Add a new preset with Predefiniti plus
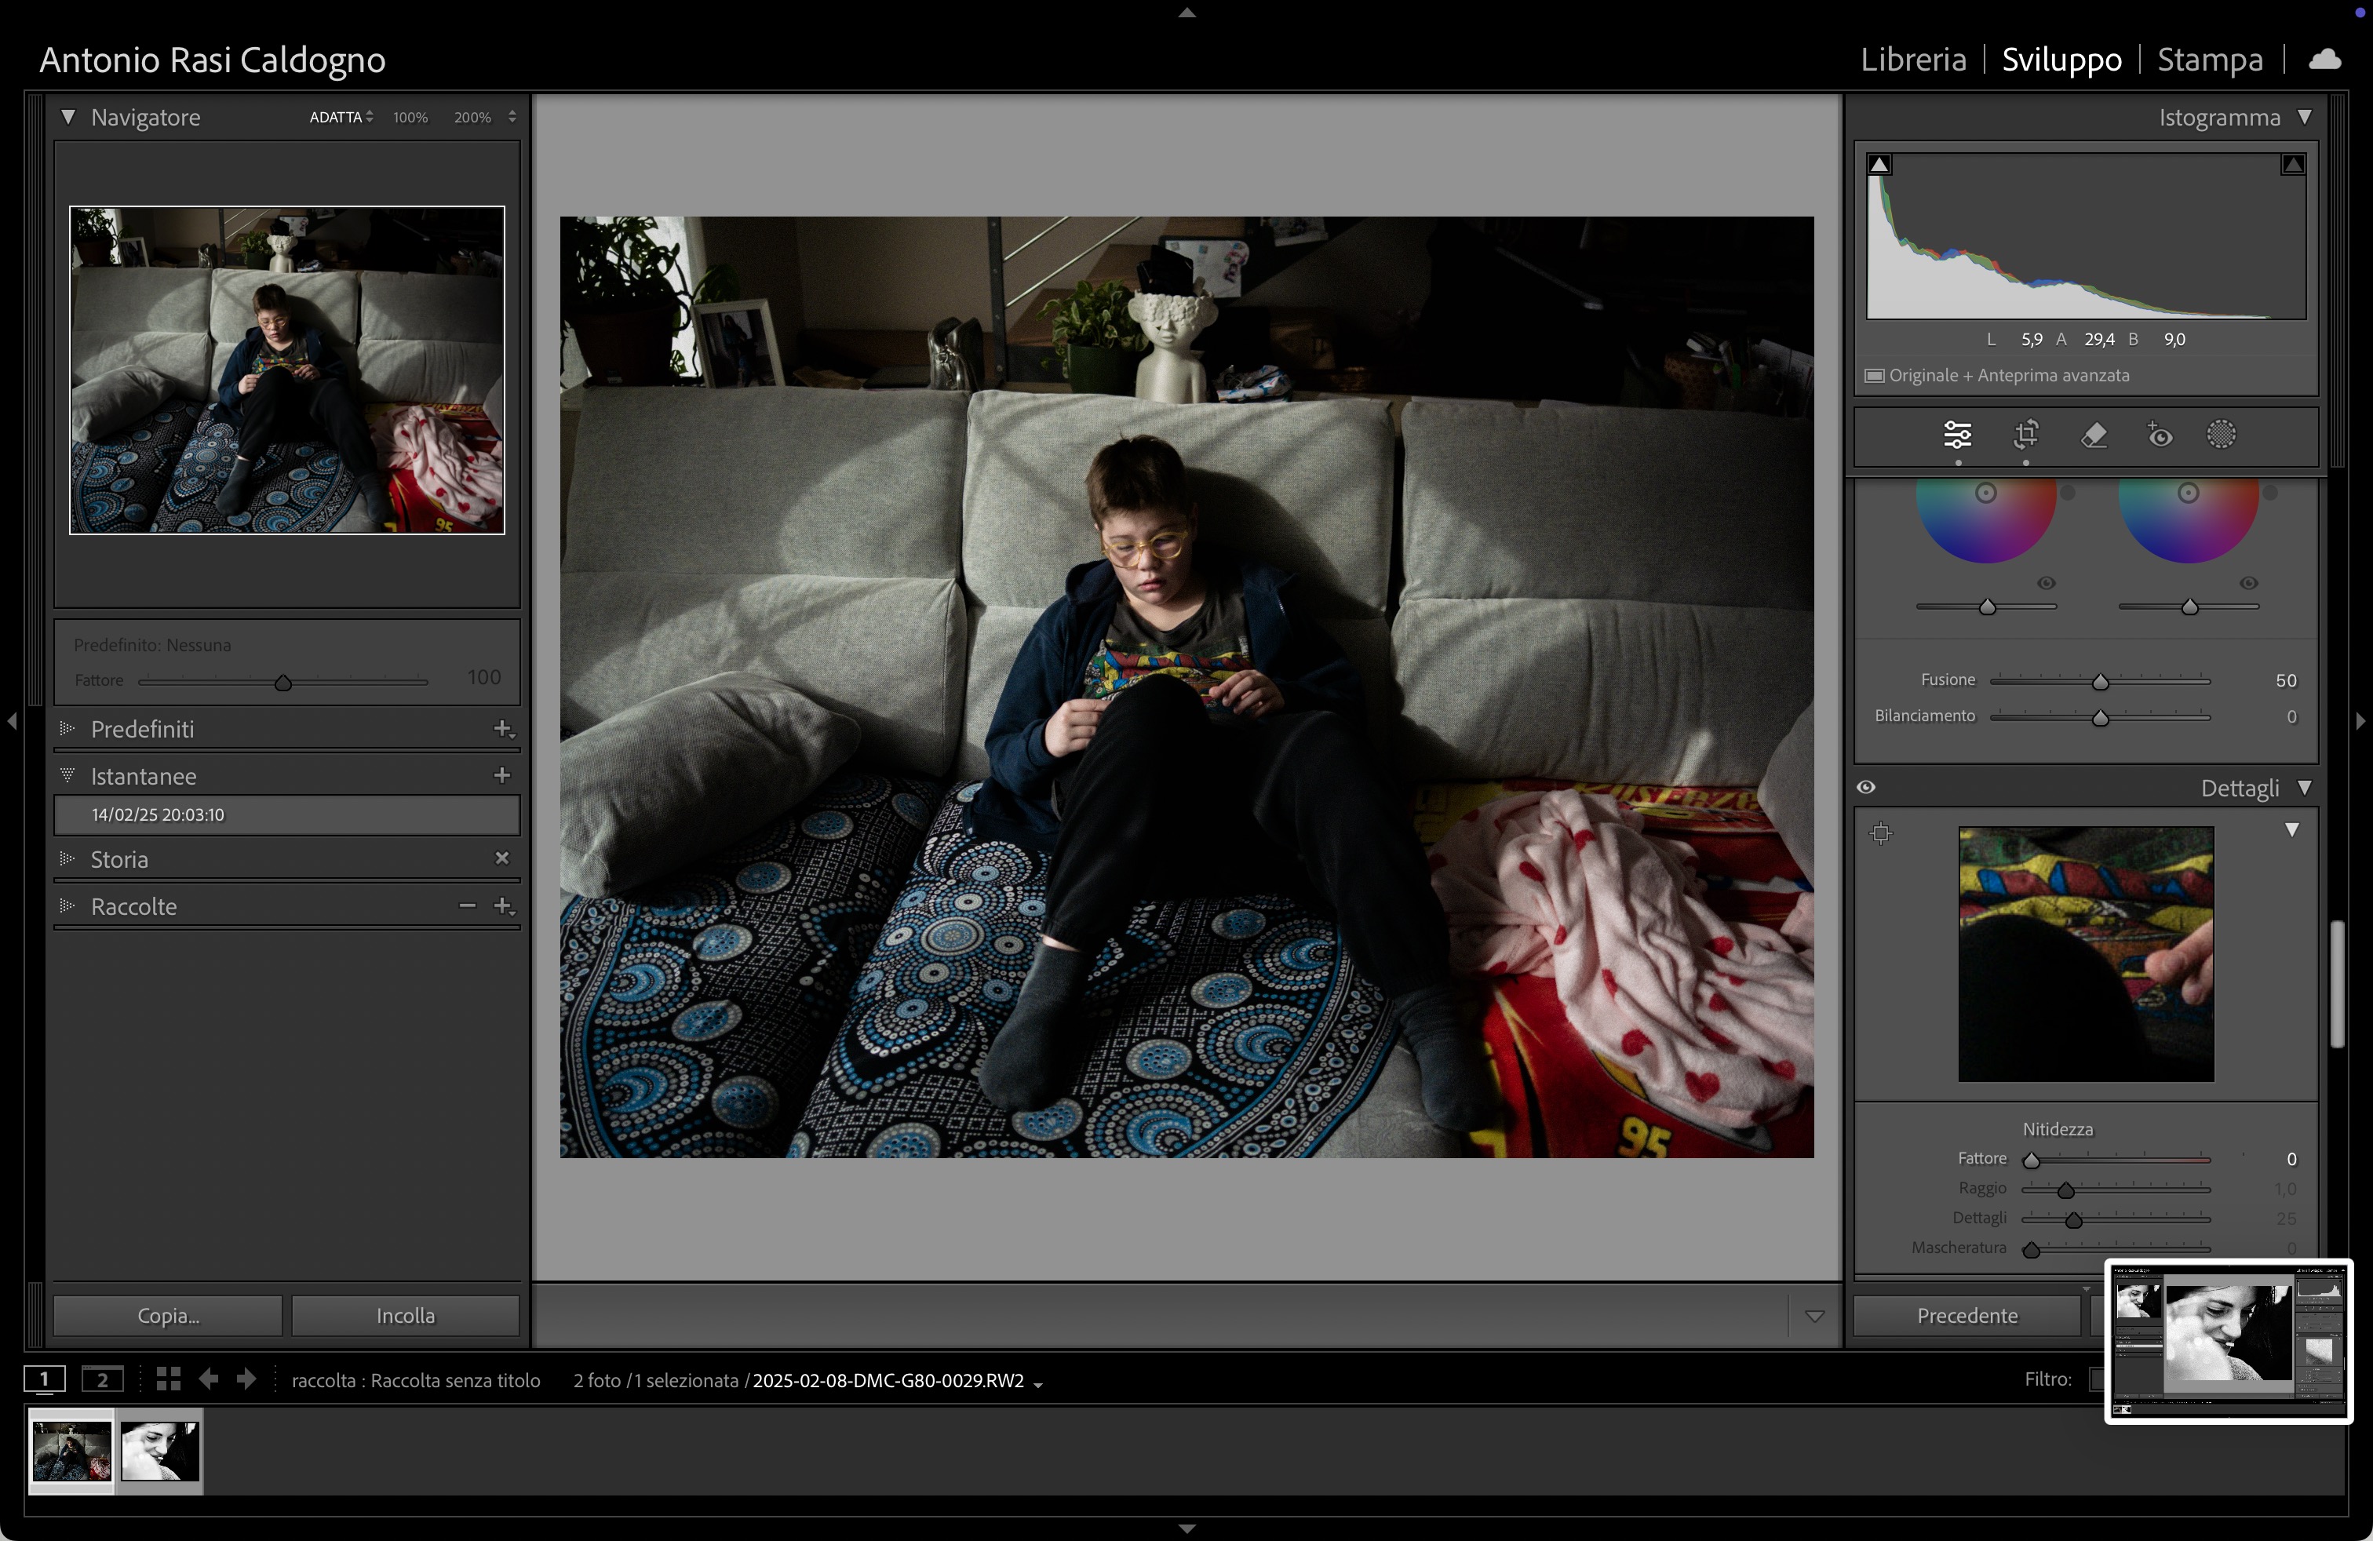The height and width of the screenshot is (1541, 2373). pyautogui.click(x=504, y=730)
